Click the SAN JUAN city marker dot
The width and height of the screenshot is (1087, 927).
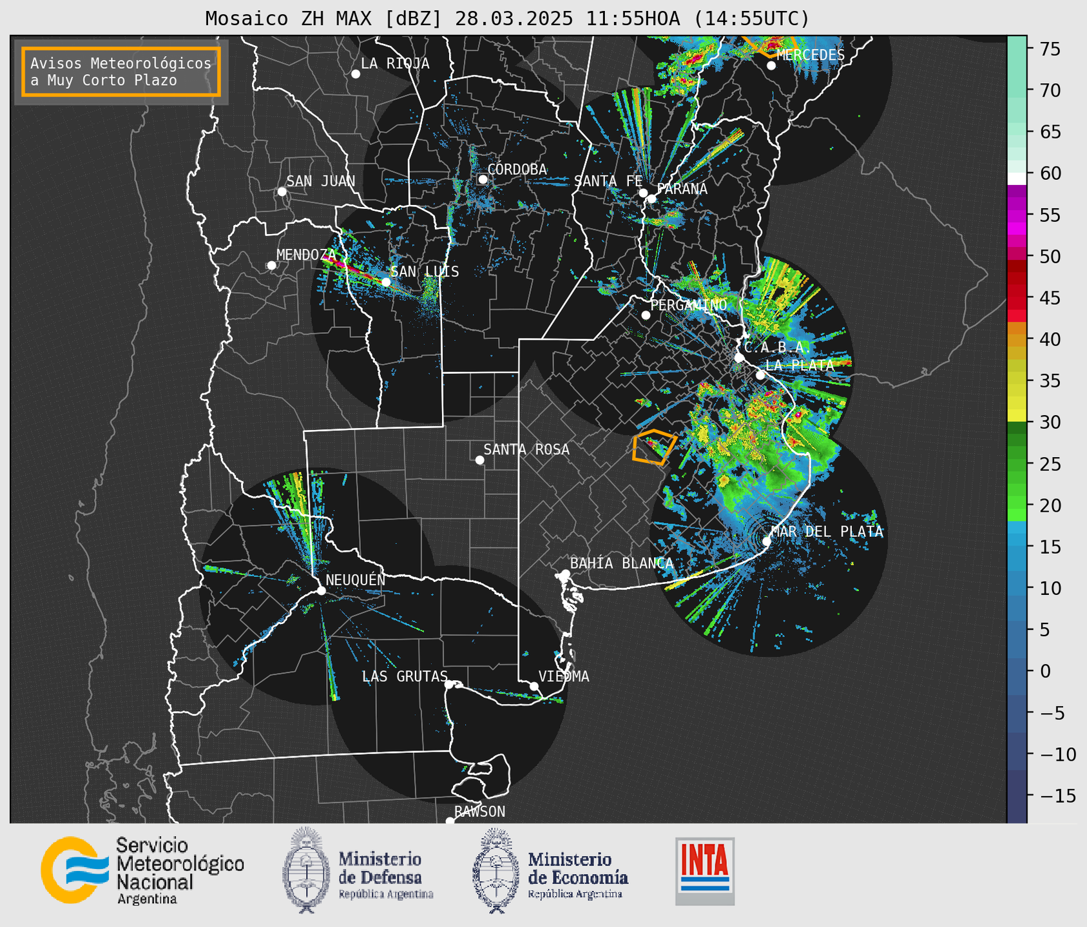tap(282, 191)
